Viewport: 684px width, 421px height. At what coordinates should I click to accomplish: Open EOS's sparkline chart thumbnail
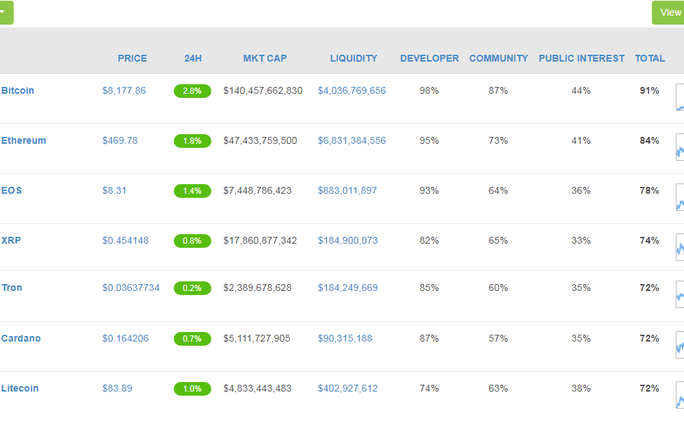coord(680,197)
